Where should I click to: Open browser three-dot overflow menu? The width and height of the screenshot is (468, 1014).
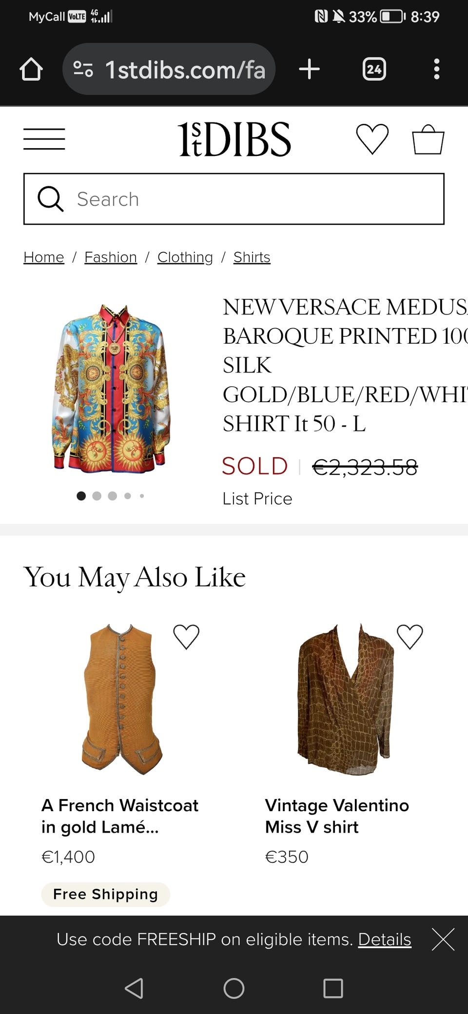[x=436, y=69]
